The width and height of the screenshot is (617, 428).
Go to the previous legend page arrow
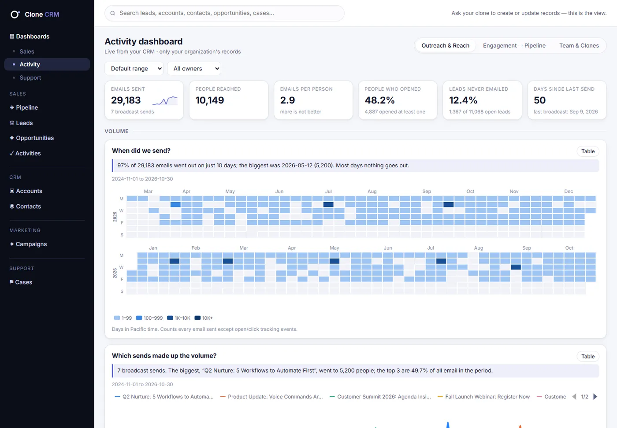[x=574, y=397]
